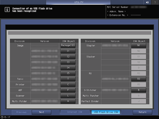The height and width of the screenshot is (119, 159).
Task: Select USB Flash Drive ISW mode
Action: [106, 112]
